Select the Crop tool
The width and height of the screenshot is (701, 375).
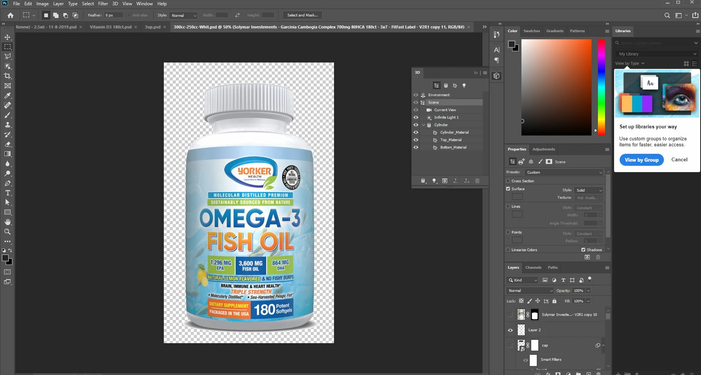click(7, 76)
